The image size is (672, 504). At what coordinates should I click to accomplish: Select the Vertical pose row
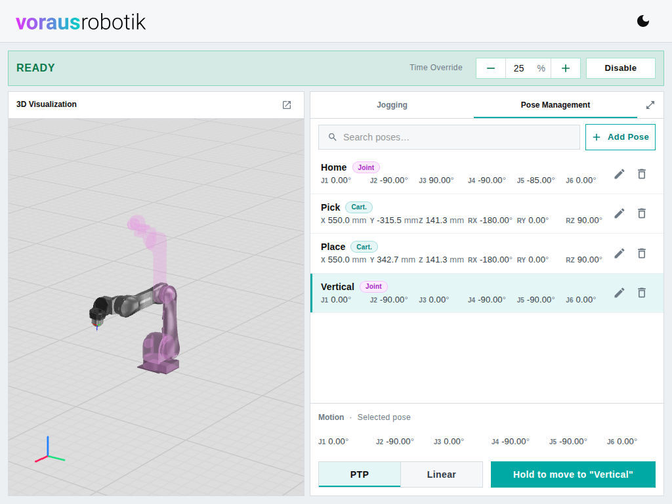click(x=487, y=293)
